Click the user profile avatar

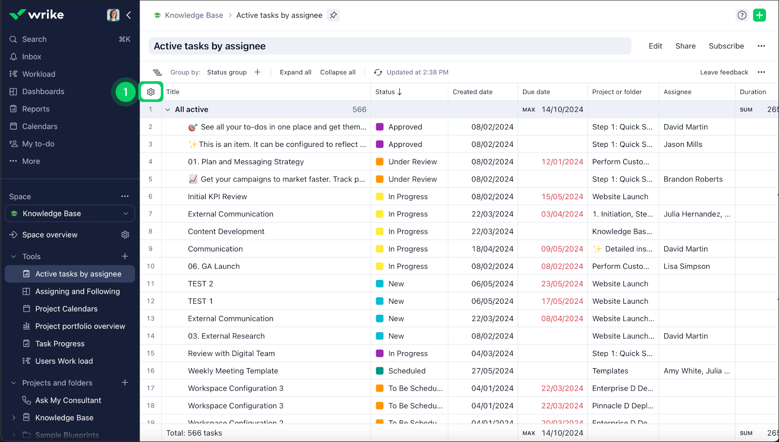113,15
